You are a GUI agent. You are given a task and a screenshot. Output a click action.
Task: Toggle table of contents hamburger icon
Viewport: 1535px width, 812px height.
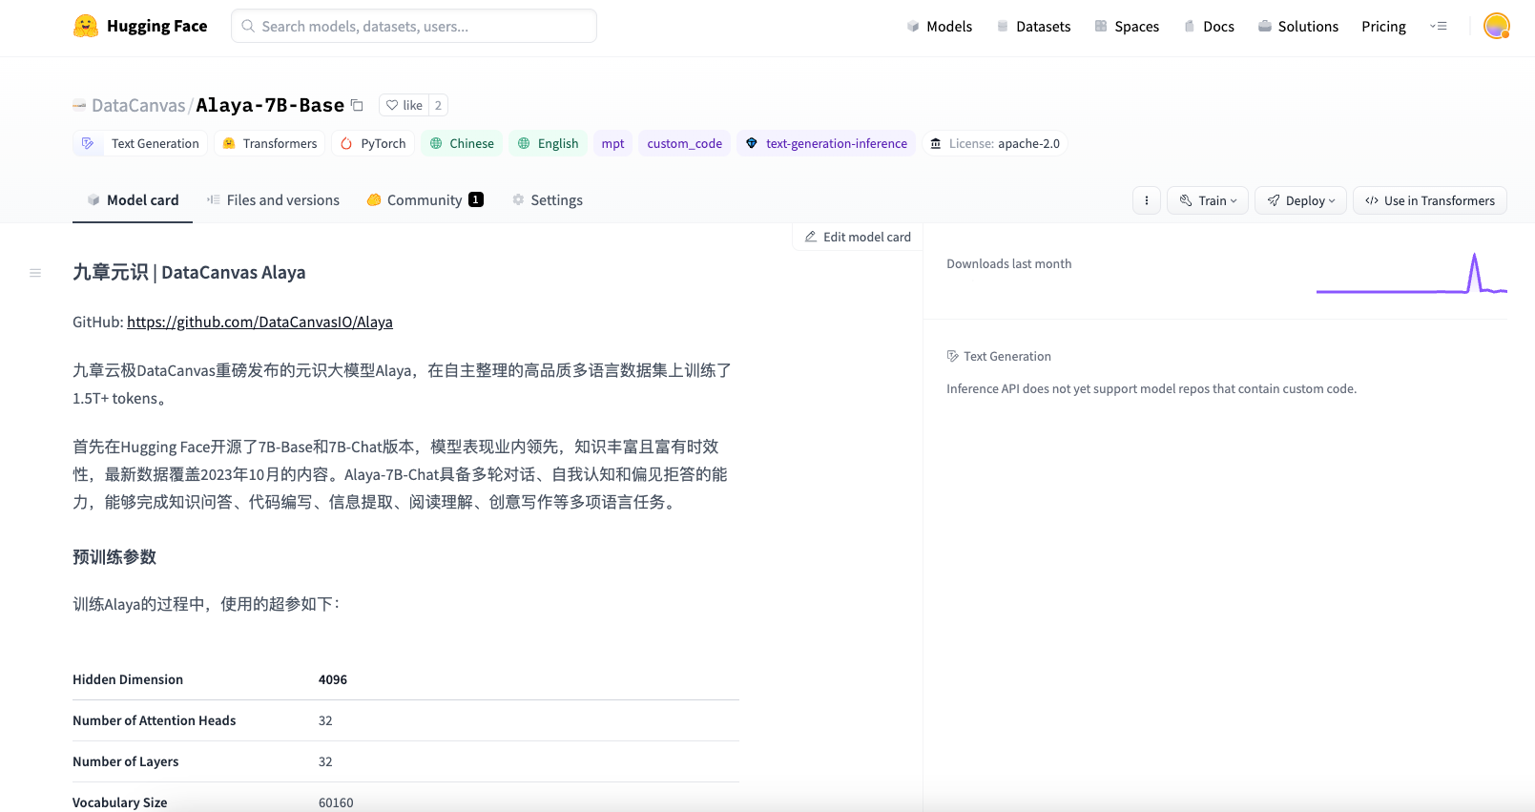coord(35,273)
